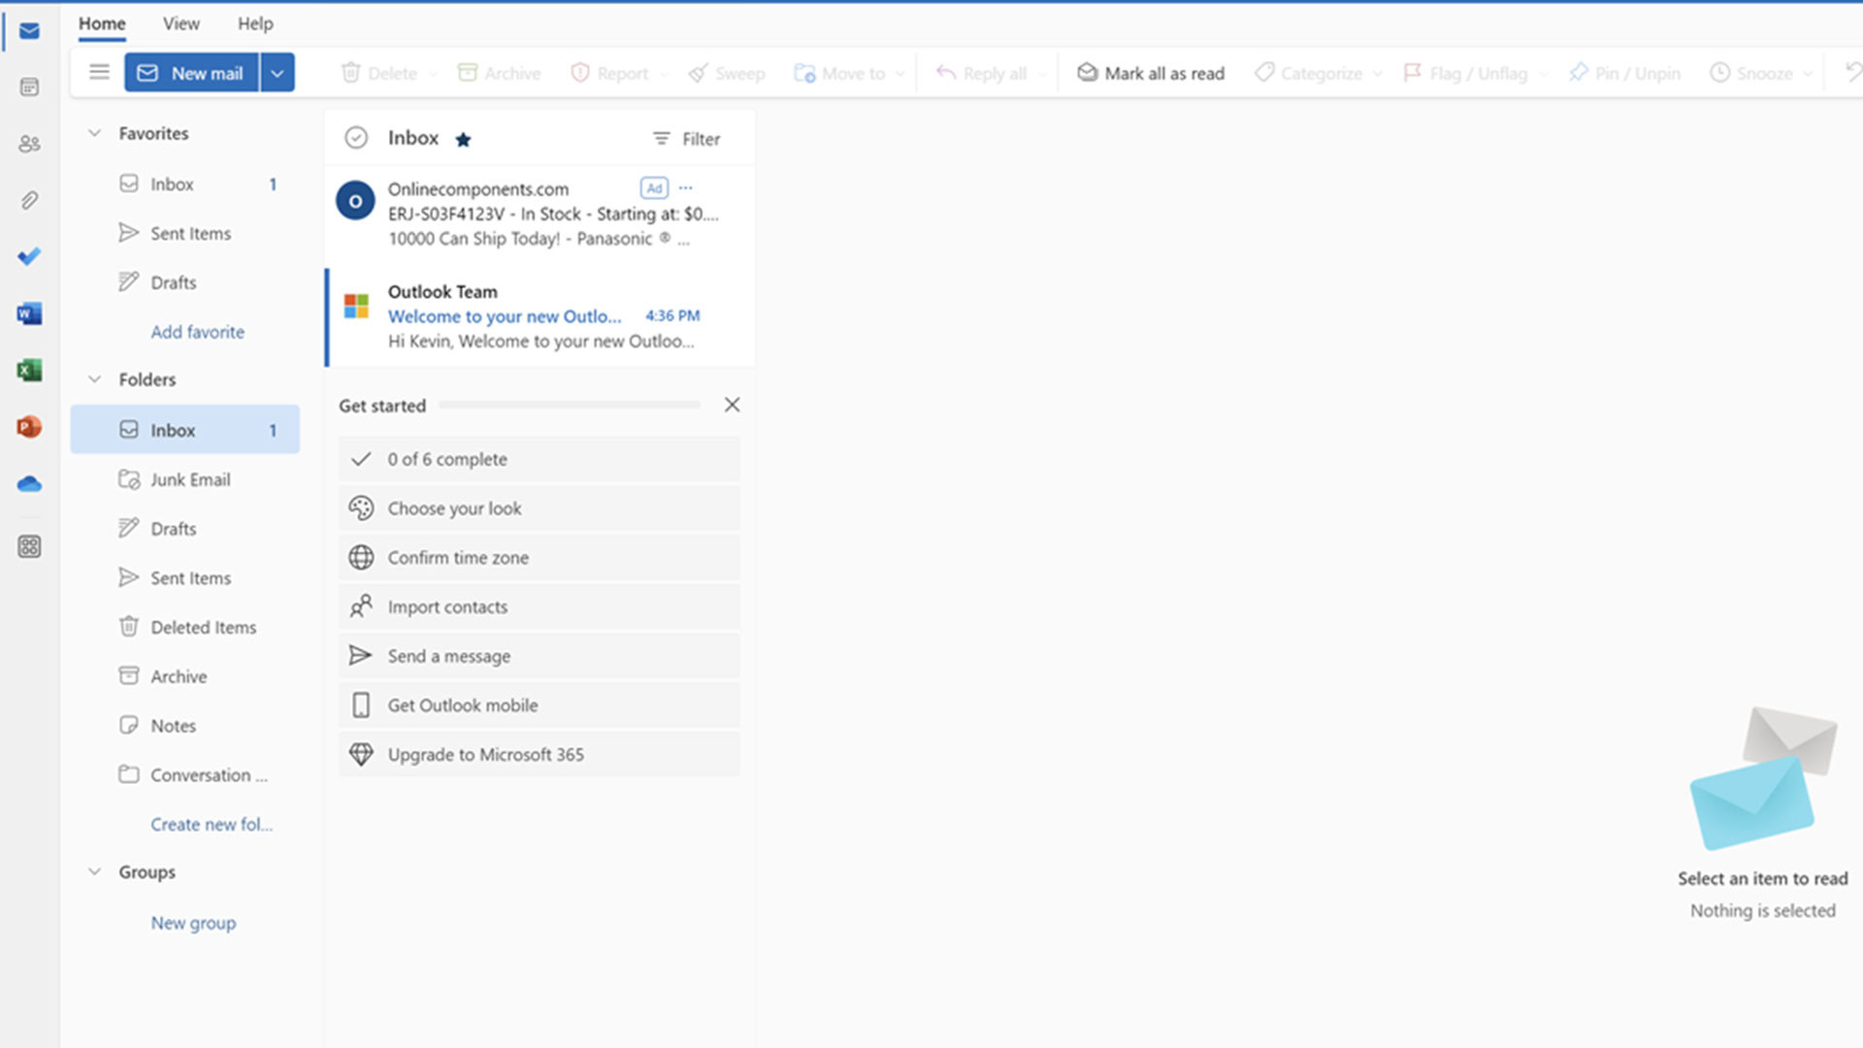Viewport: 1863px width, 1048px height.
Task: Collapse the Folders section
Action: (94, 379)
